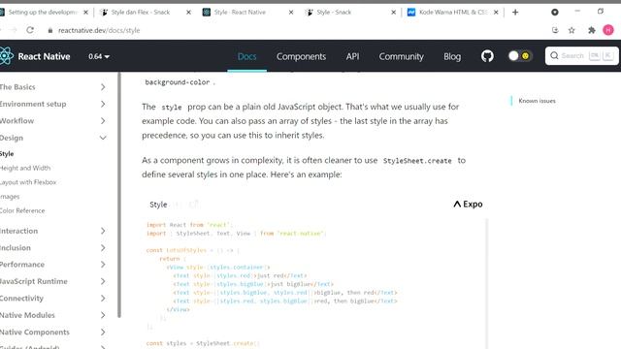Close the Style - Snack tab

(393, 13)
